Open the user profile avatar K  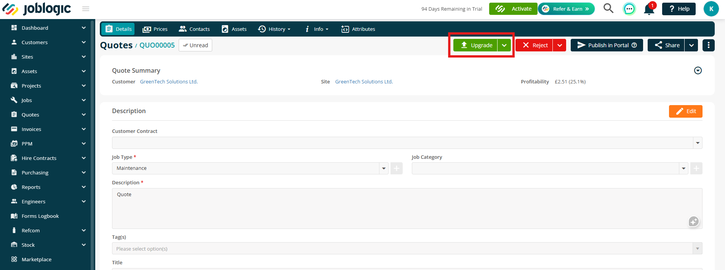click(711, 9)
